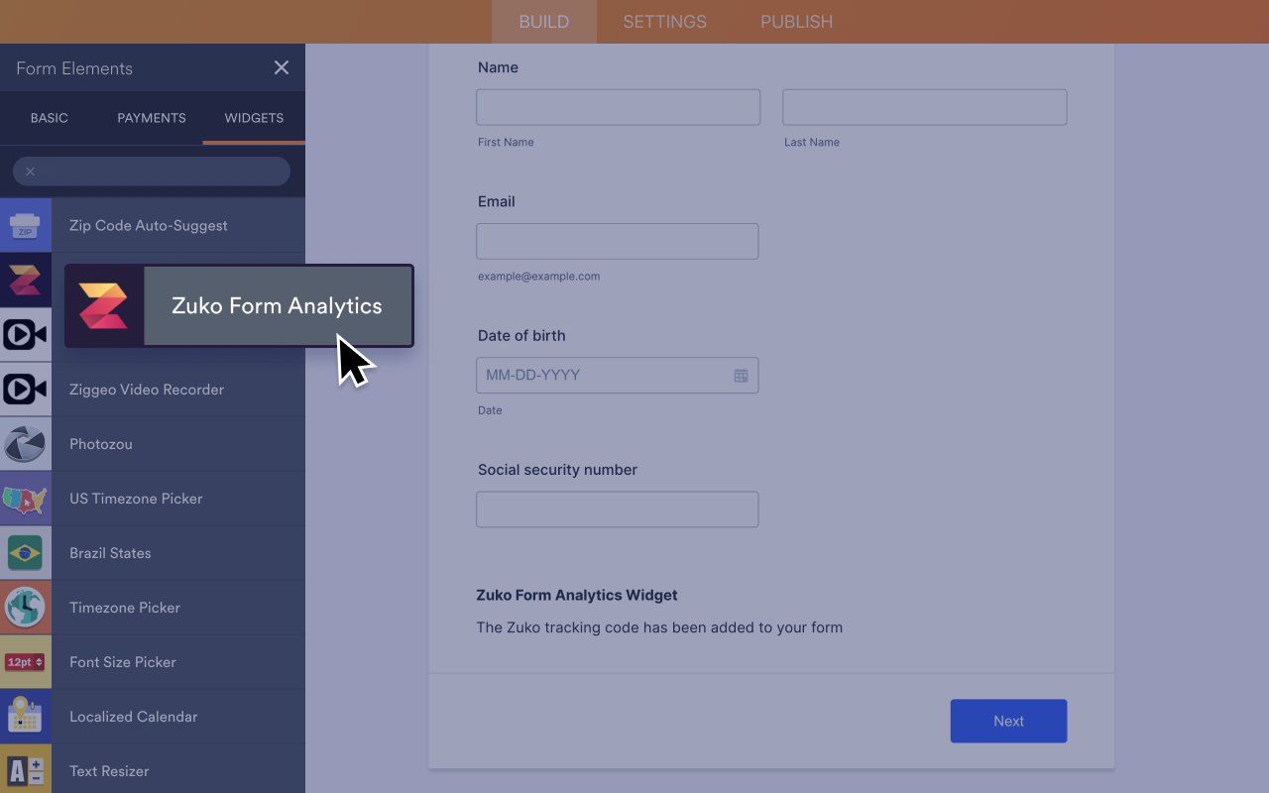This screenshot has width=1269, height=793.
Task: Switch to the PAYMENTS tab
Action: tap(151, 118)
